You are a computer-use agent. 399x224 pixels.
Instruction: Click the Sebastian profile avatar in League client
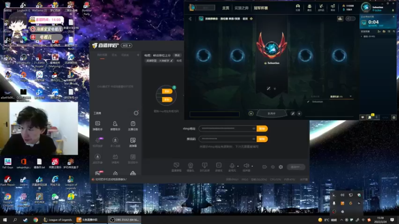tap(366, 7)
